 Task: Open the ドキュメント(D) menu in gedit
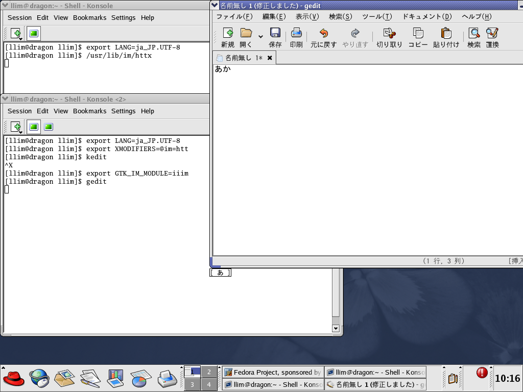point(427,17)
